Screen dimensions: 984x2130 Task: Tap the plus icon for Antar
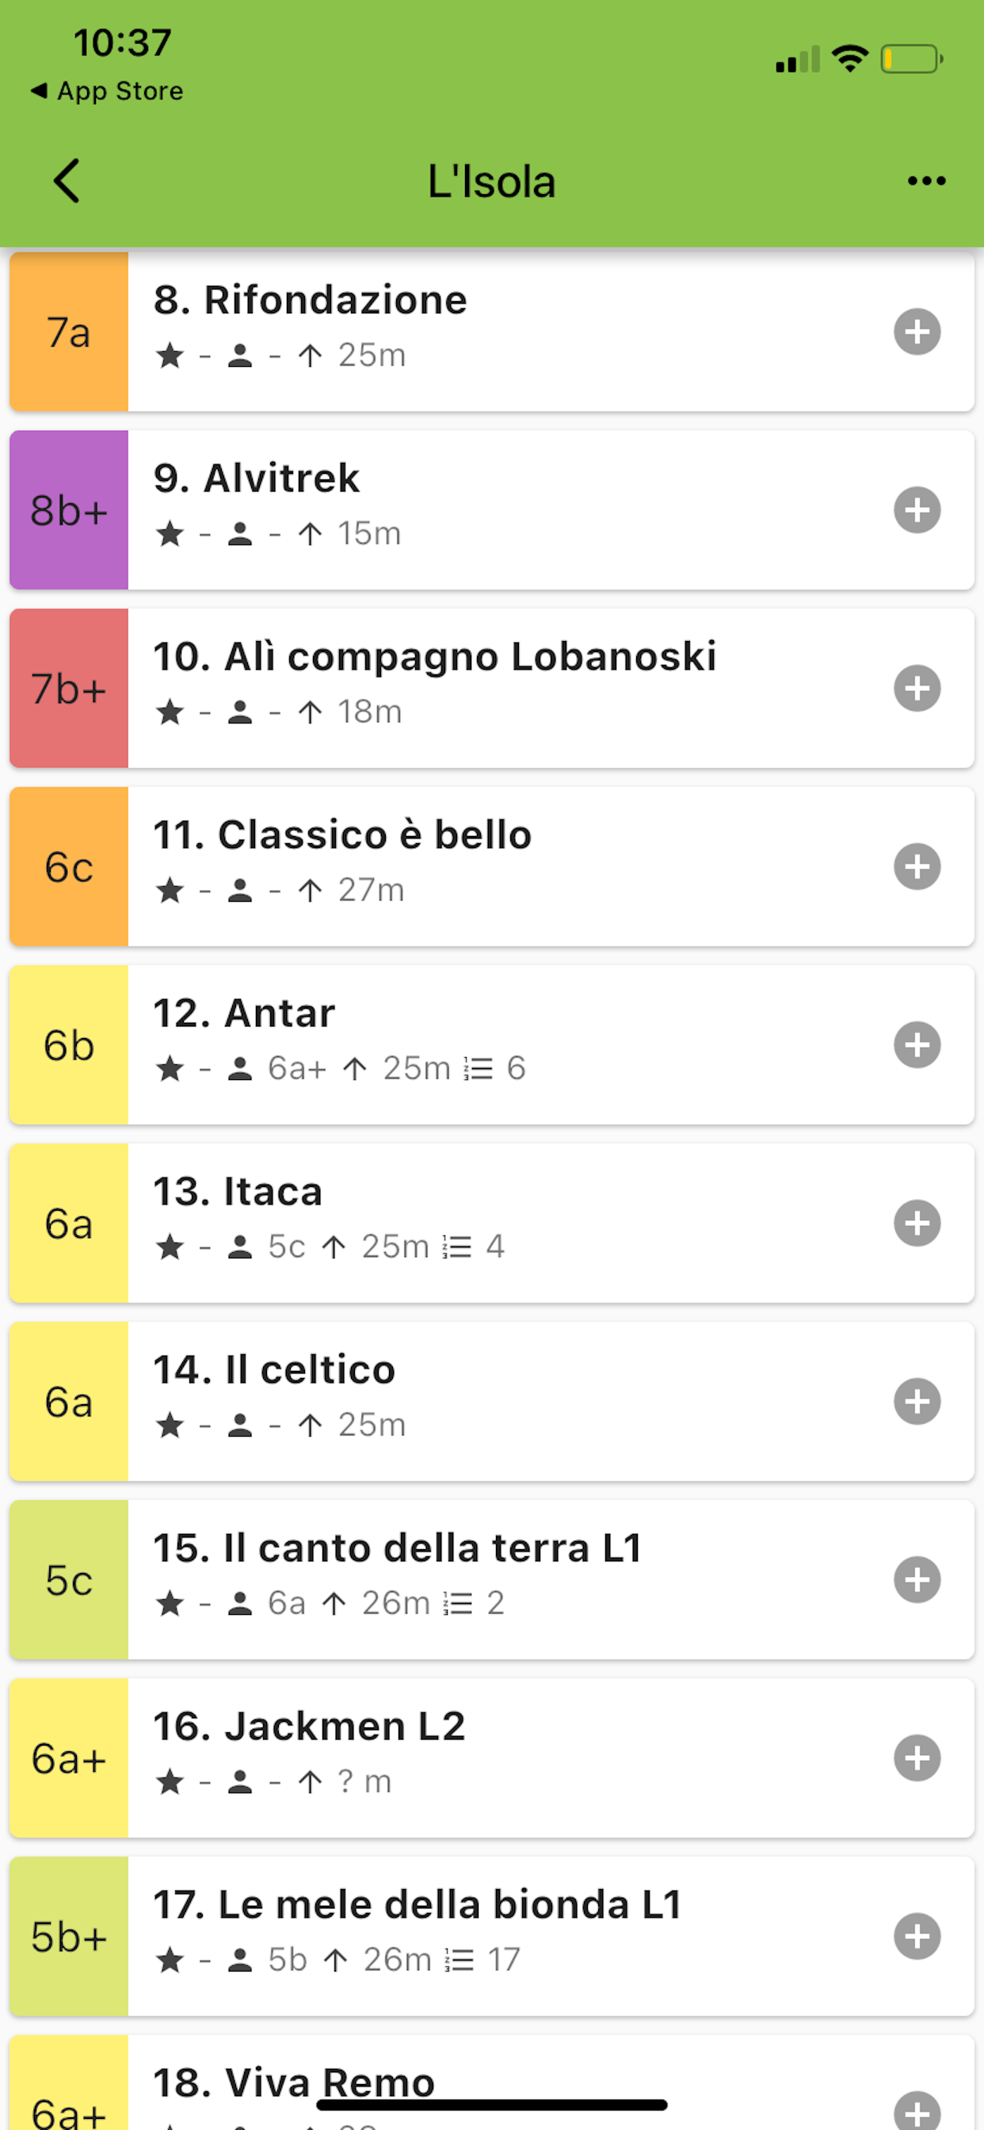pyautogui.click(x=917, y=1045)
